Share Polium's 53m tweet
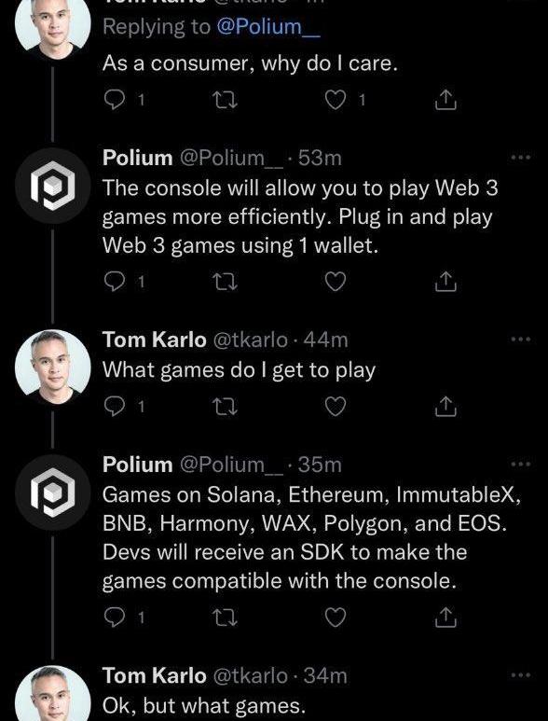The image size is (548, 721). point(445,282)
